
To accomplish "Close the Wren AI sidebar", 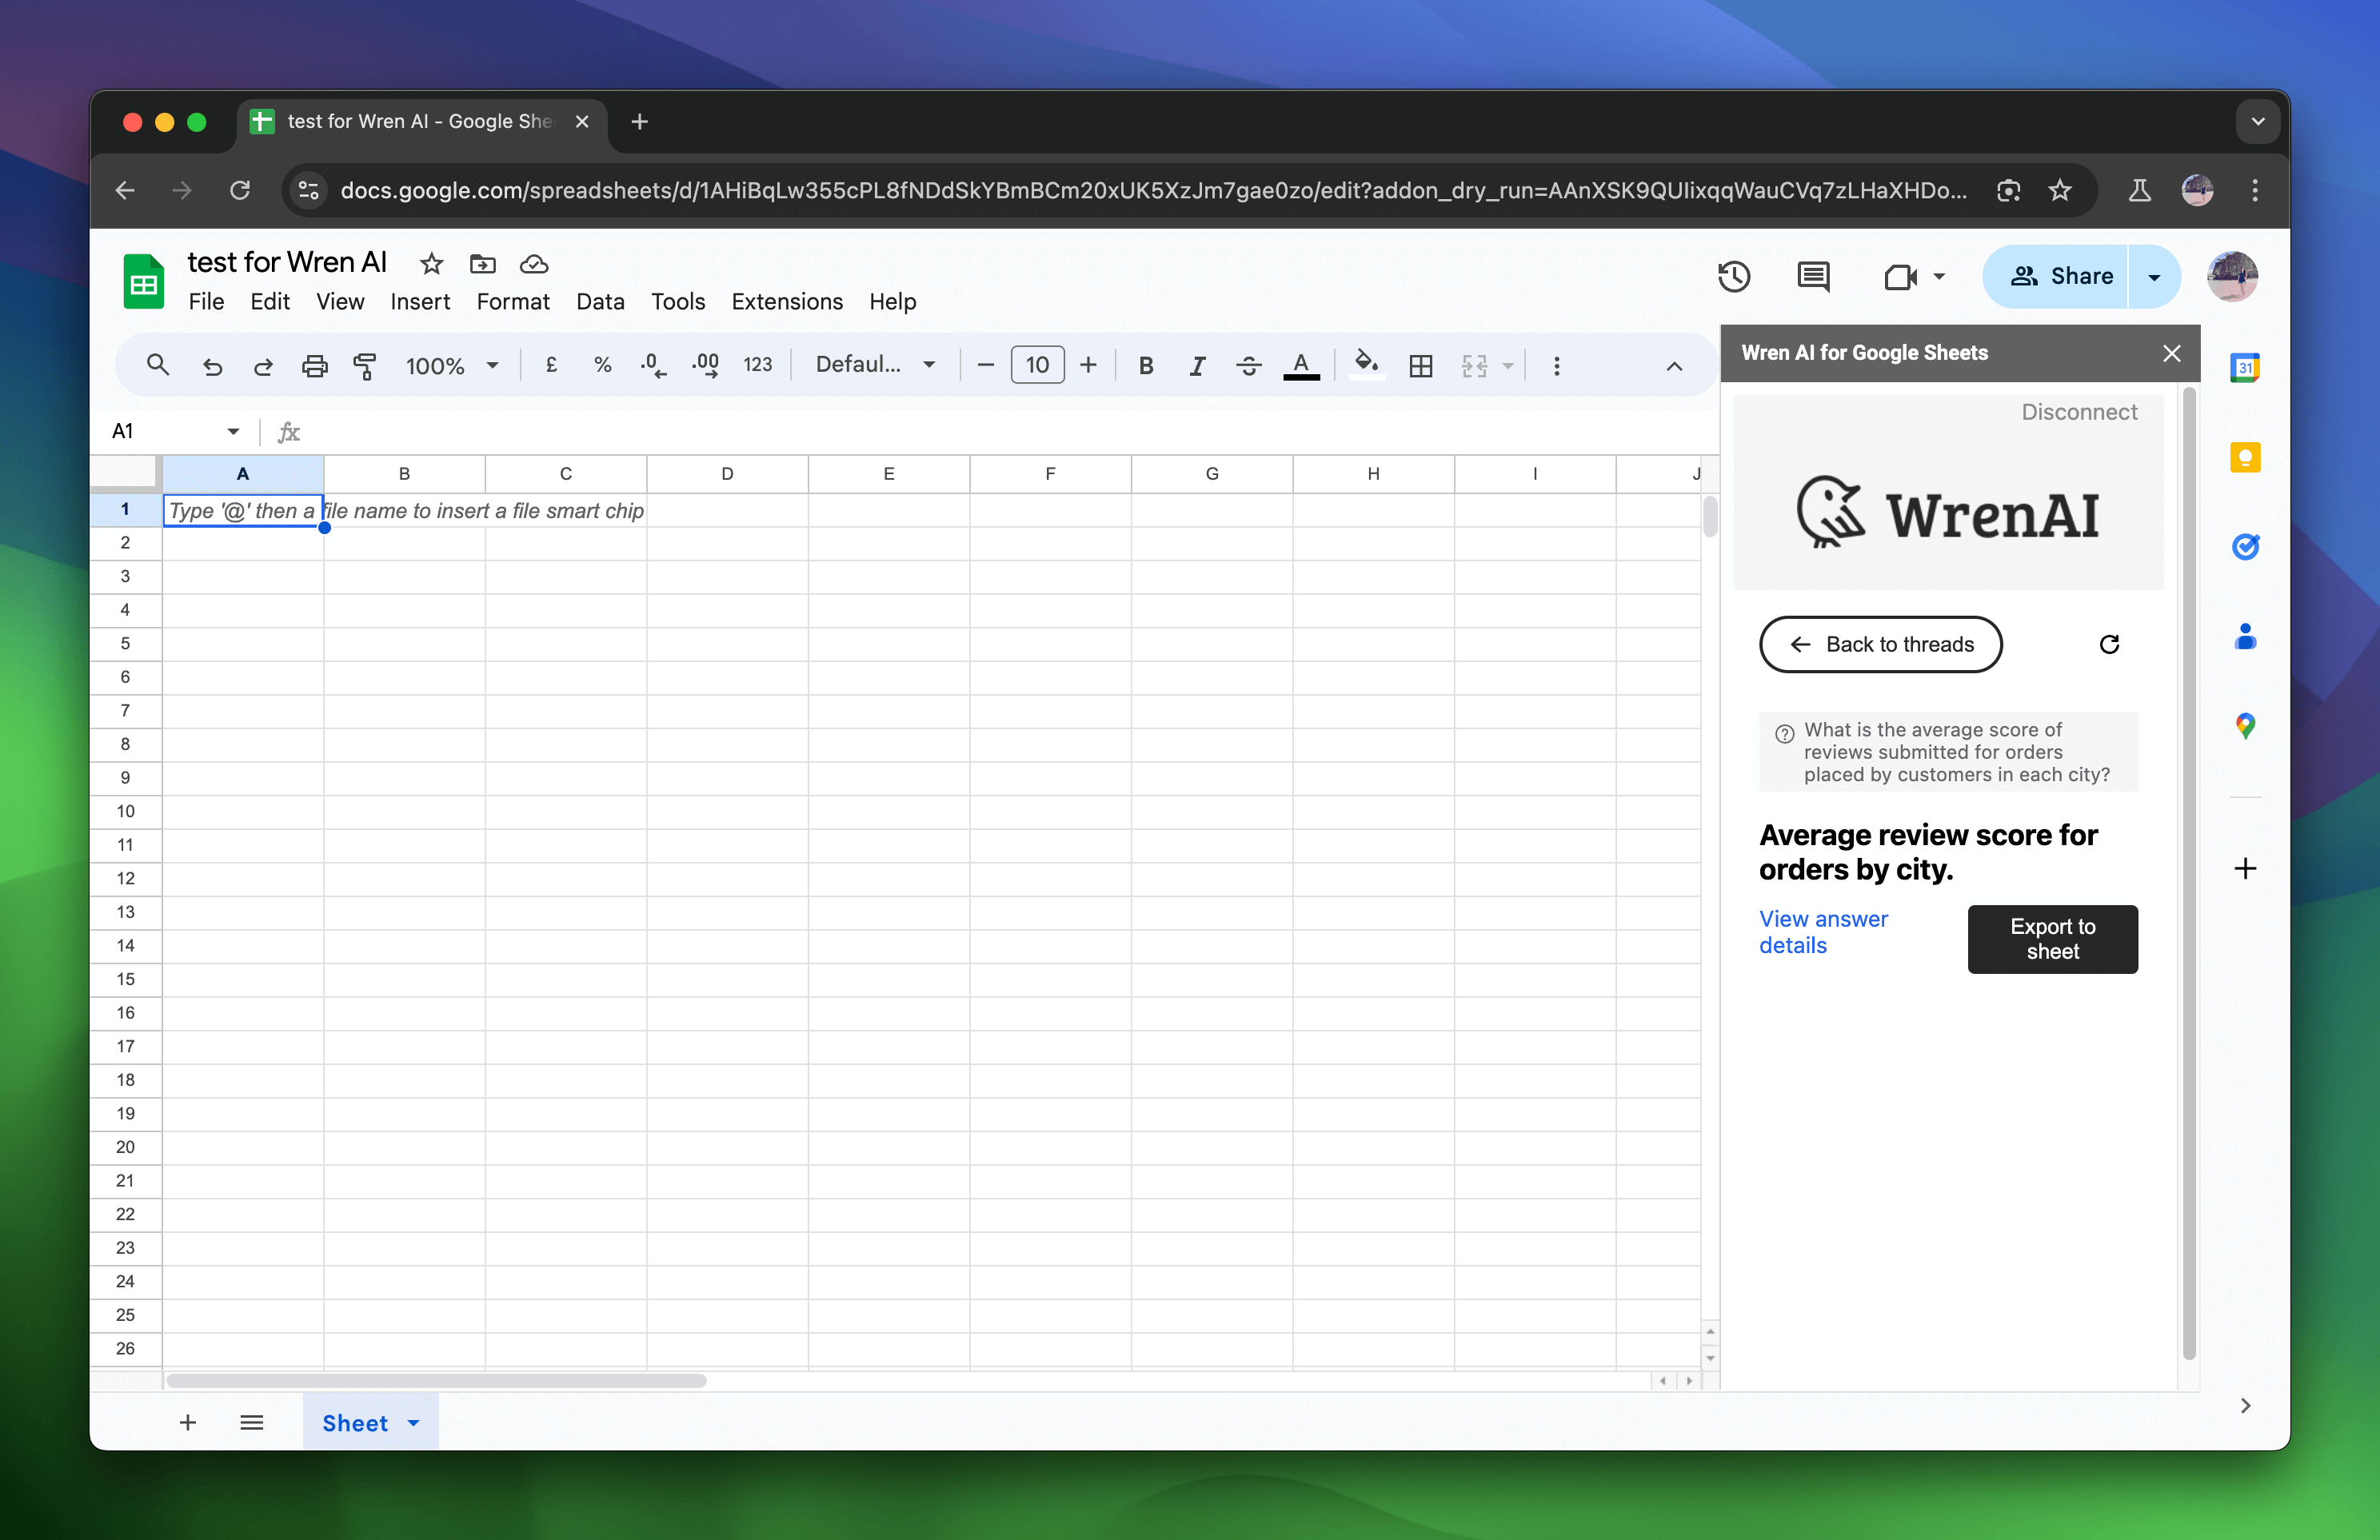I will [2171, 353].
